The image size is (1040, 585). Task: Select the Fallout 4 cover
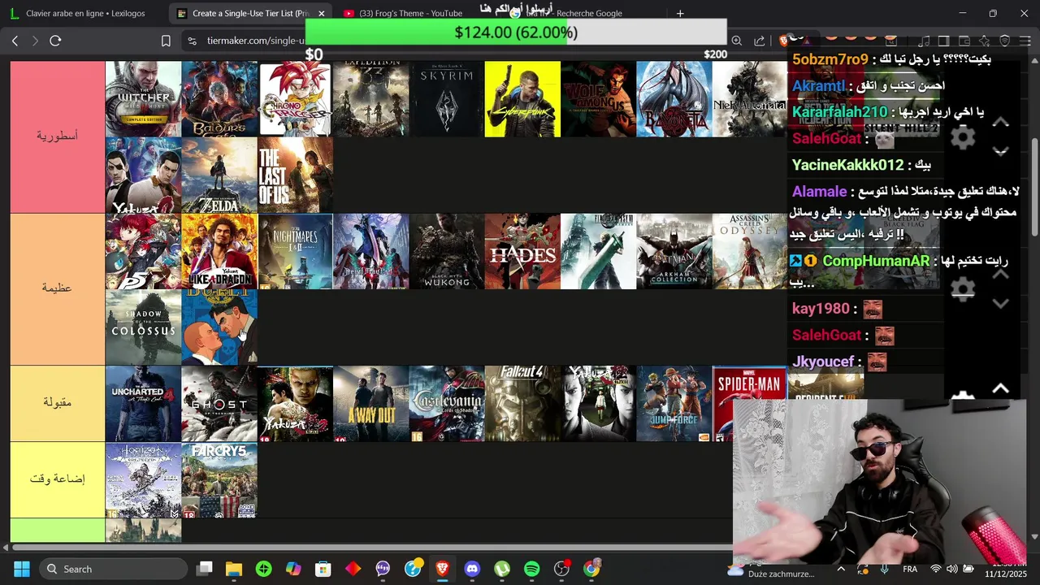pyautogui.click(x=522, y=403)
